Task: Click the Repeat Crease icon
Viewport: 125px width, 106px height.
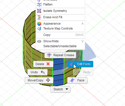Action: click(x=49, y=55)
